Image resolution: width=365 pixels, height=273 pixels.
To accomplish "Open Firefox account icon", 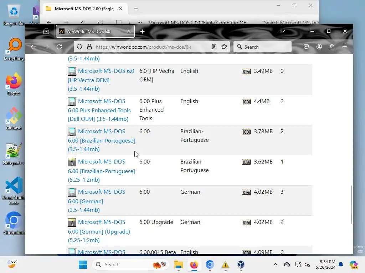I will pyautogui.click(x=319, y=47).
